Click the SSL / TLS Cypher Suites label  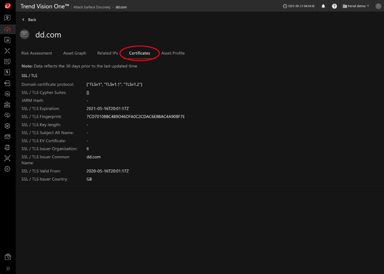[x=44, y=93]
